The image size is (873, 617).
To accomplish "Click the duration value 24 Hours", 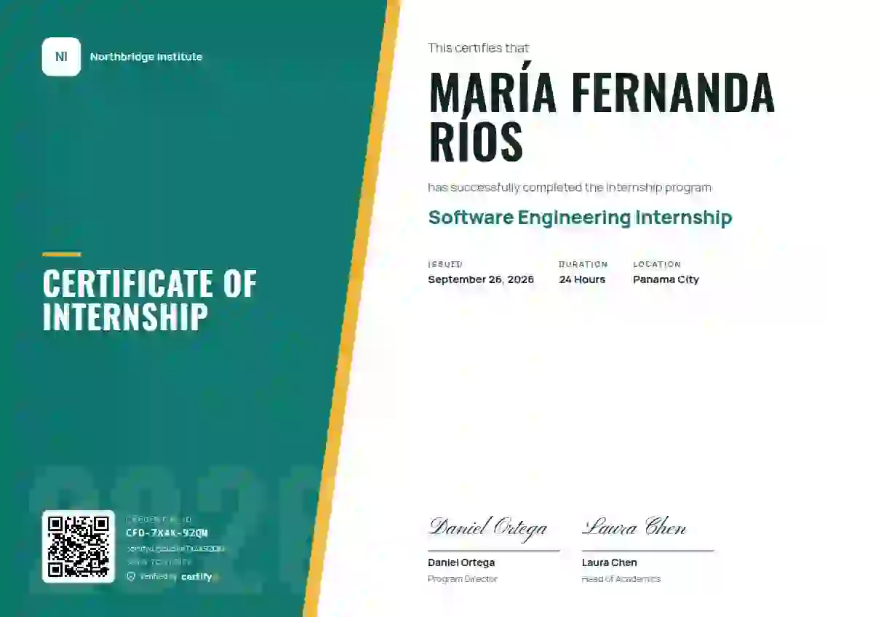I will tap(582, 279).
